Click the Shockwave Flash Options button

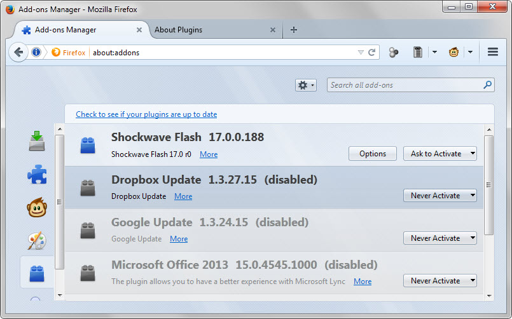coord(373,154)
